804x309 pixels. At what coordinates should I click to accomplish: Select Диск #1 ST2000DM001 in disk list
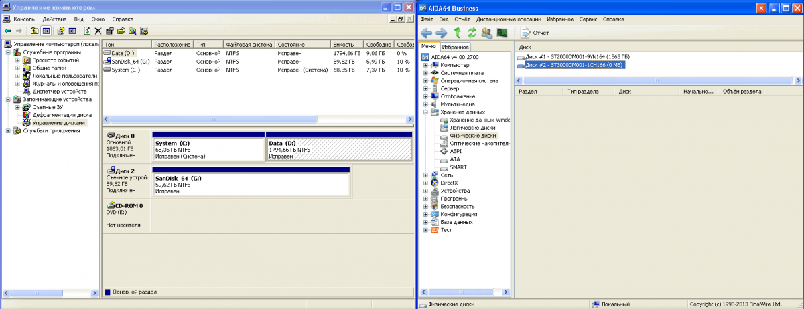coord(576,57)
